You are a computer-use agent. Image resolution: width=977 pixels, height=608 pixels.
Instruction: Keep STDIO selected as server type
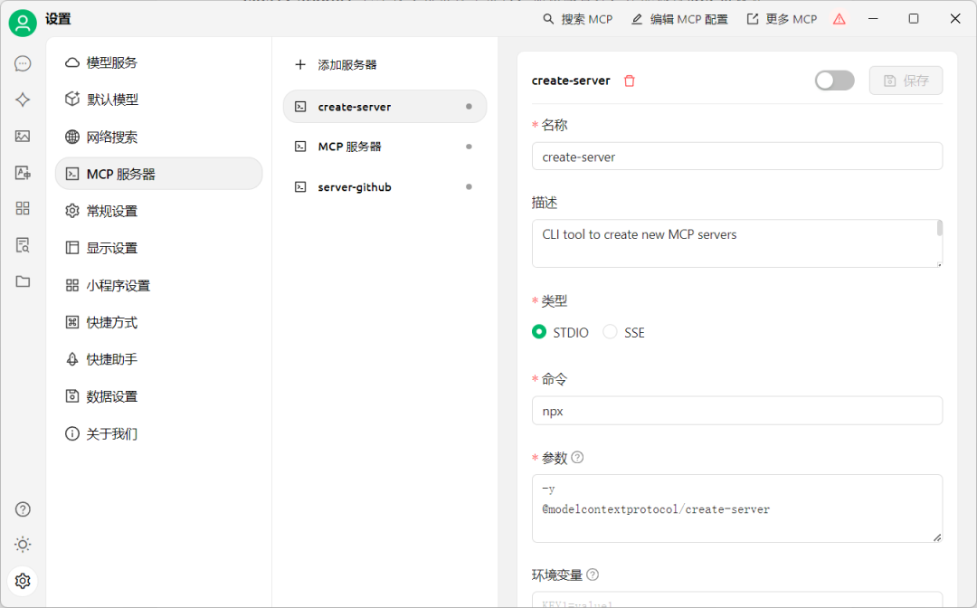(x=539, y=332)
